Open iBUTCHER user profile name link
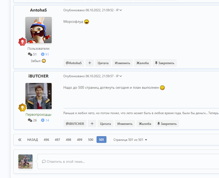 (38, 76)
